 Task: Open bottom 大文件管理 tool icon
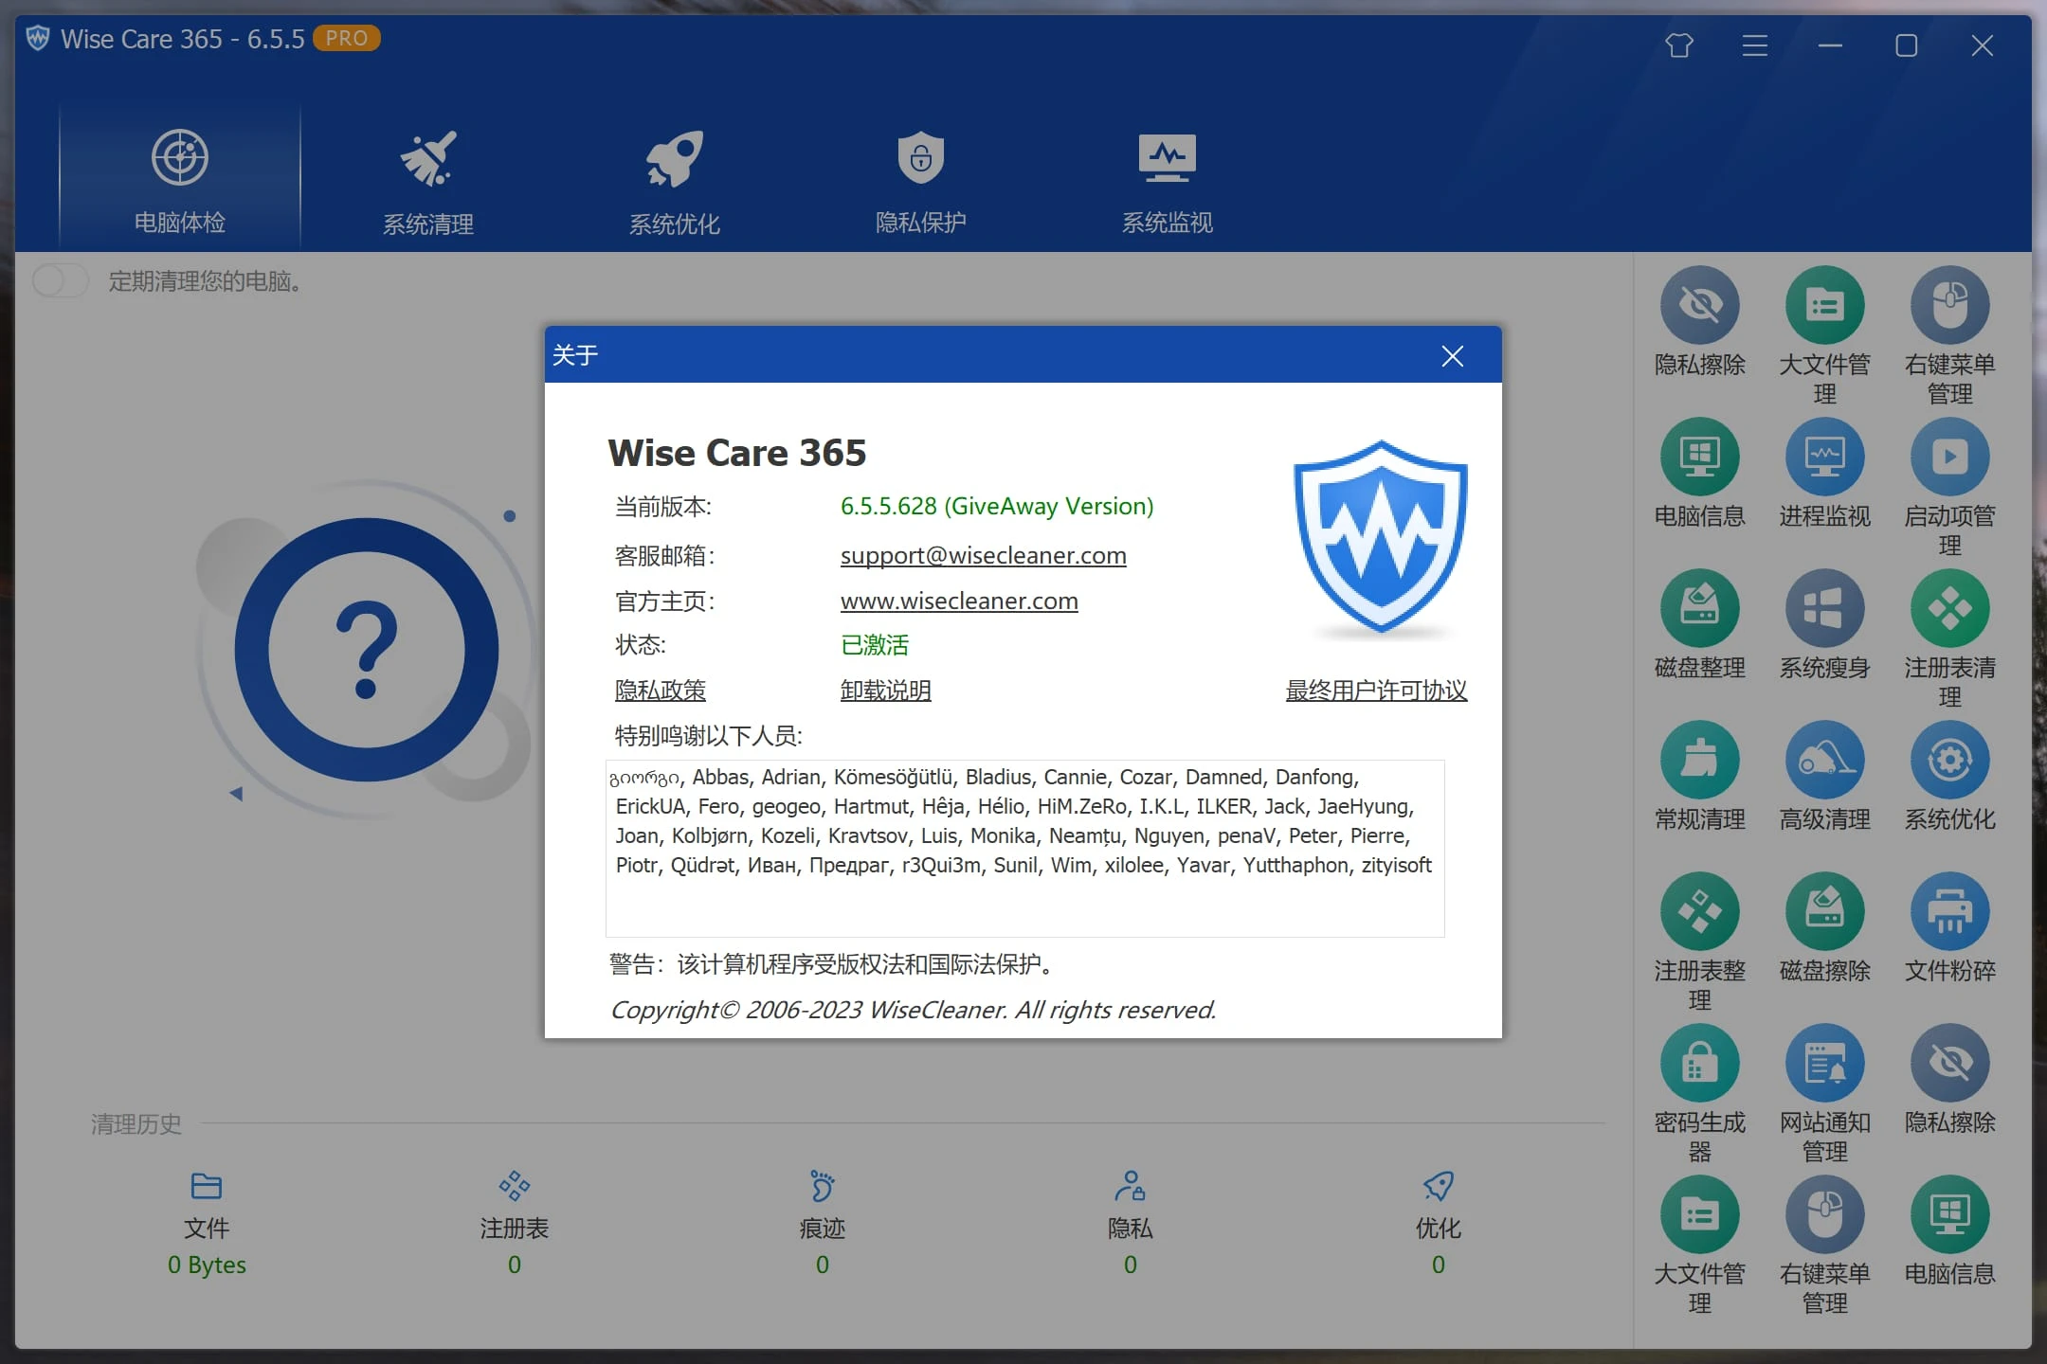(x=1699, y=1214)
